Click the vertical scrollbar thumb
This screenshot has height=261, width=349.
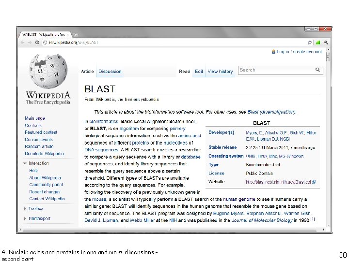coord(328,57)
